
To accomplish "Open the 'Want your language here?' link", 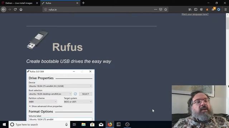I will (195, 14).
